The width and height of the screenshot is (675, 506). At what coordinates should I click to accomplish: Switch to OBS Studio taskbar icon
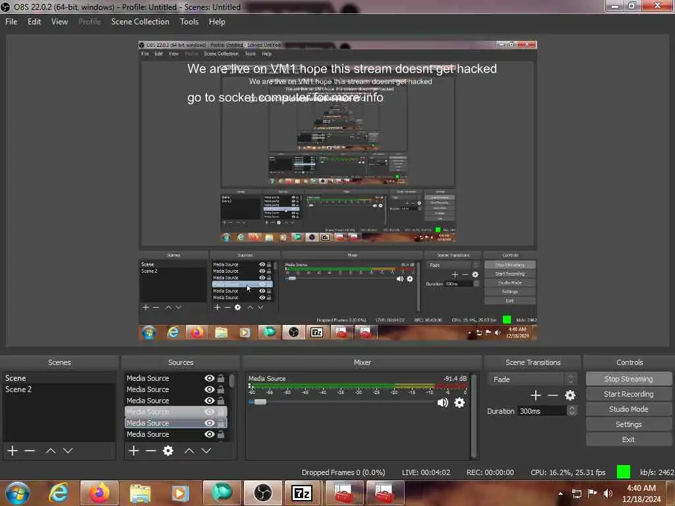[x=262, y=493]
